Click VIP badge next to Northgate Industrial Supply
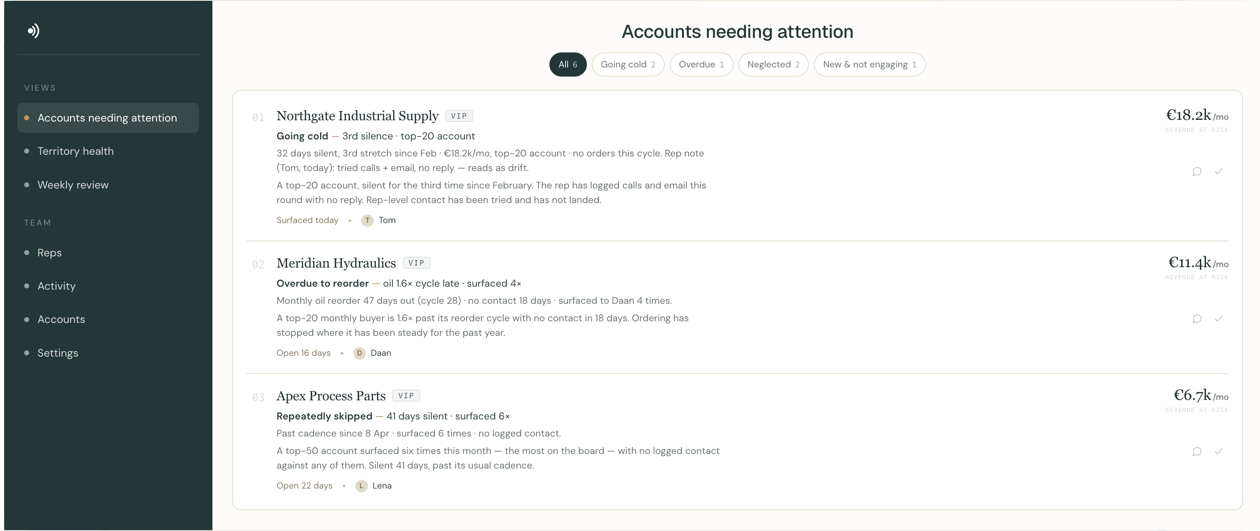Viewport: 1260px width, 531px height. (459, 116)
